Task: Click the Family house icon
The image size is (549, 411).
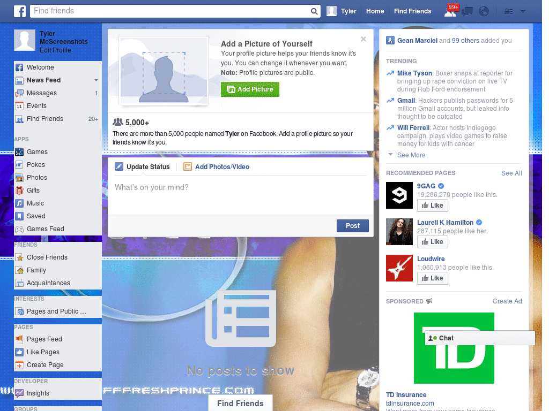Action: (x=19, y=270)
